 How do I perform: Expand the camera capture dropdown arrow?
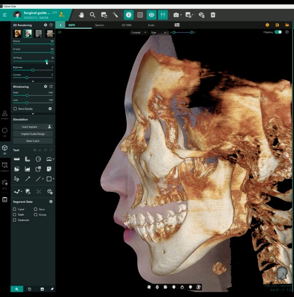click(182, 15)
